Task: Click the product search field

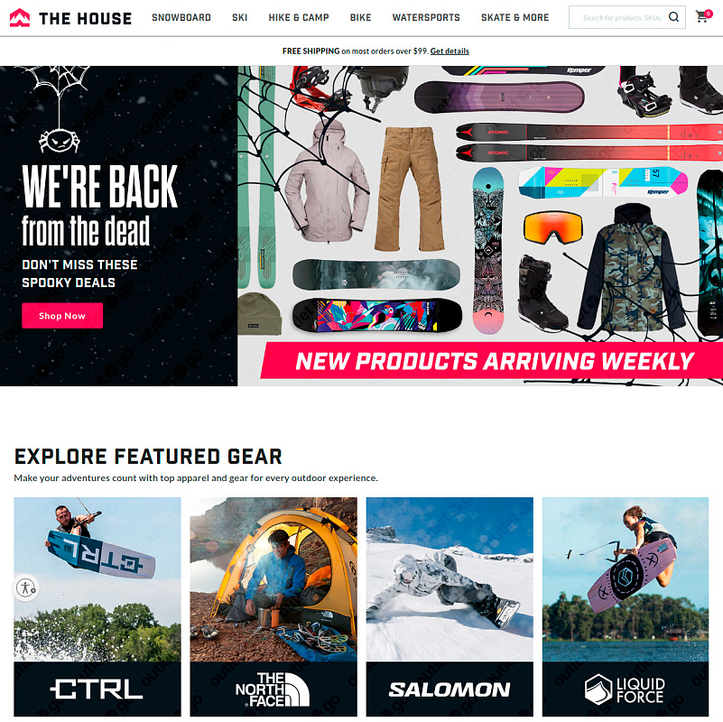Action: click(x=621, y=17)
